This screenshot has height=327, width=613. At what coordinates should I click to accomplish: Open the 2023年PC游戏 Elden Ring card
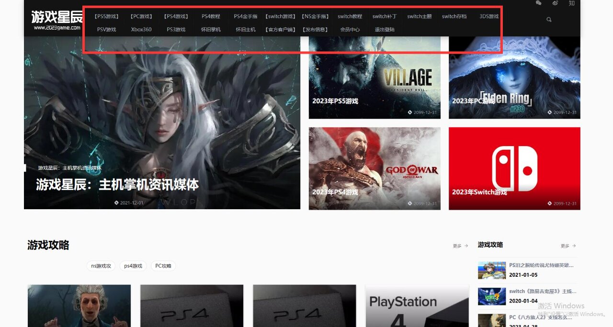(514, 78)
